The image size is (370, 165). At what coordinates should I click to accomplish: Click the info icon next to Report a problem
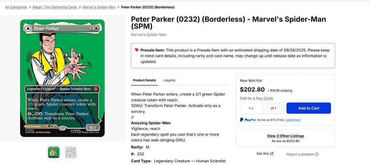coord(317,154)
